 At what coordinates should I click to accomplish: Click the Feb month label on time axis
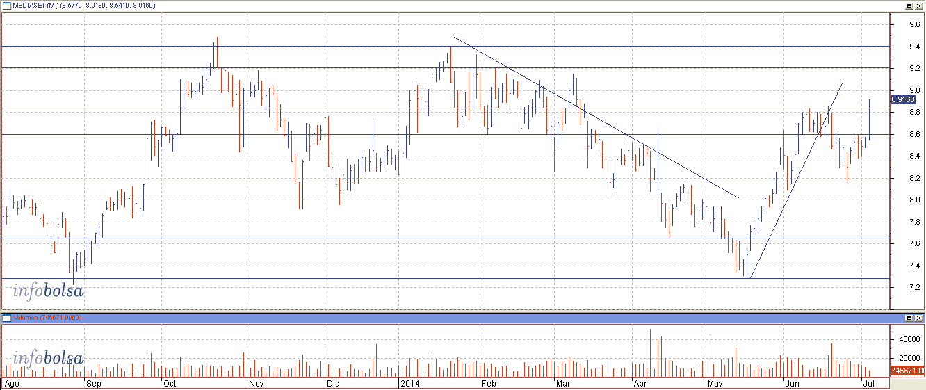[488, 383]
